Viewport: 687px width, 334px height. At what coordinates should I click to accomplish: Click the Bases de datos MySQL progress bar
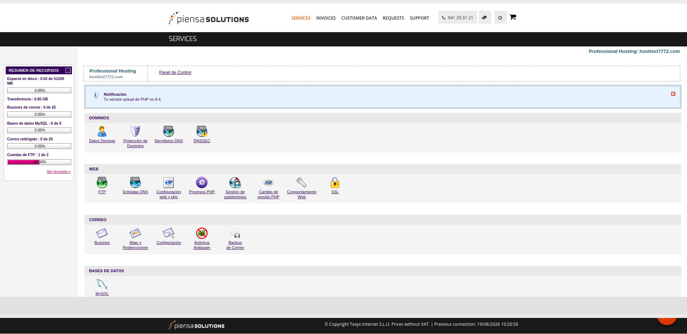(x=39, y=130)
